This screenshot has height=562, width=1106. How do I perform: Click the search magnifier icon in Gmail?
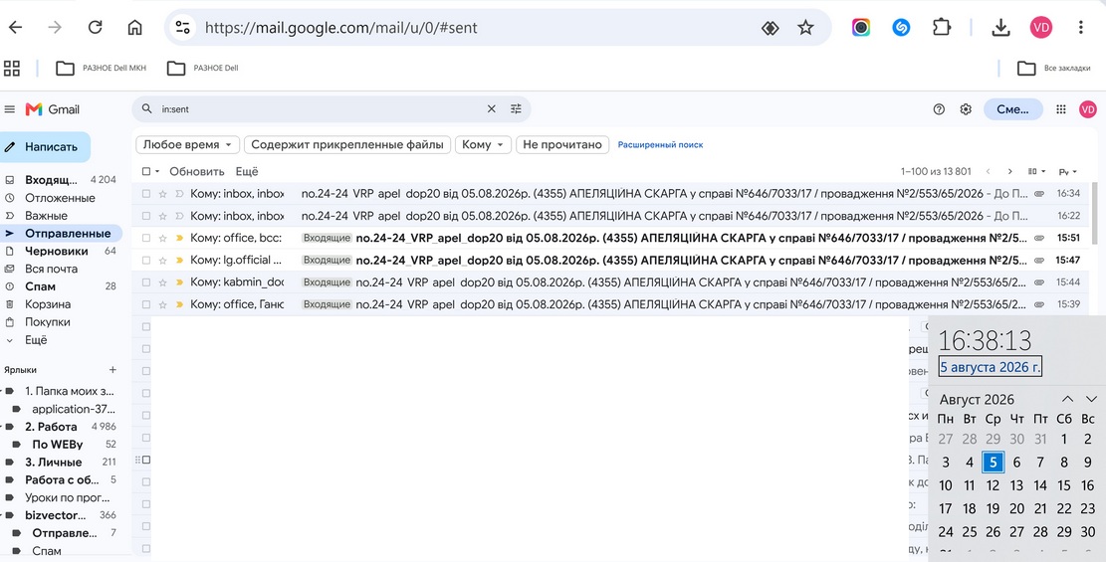[146, 109]
